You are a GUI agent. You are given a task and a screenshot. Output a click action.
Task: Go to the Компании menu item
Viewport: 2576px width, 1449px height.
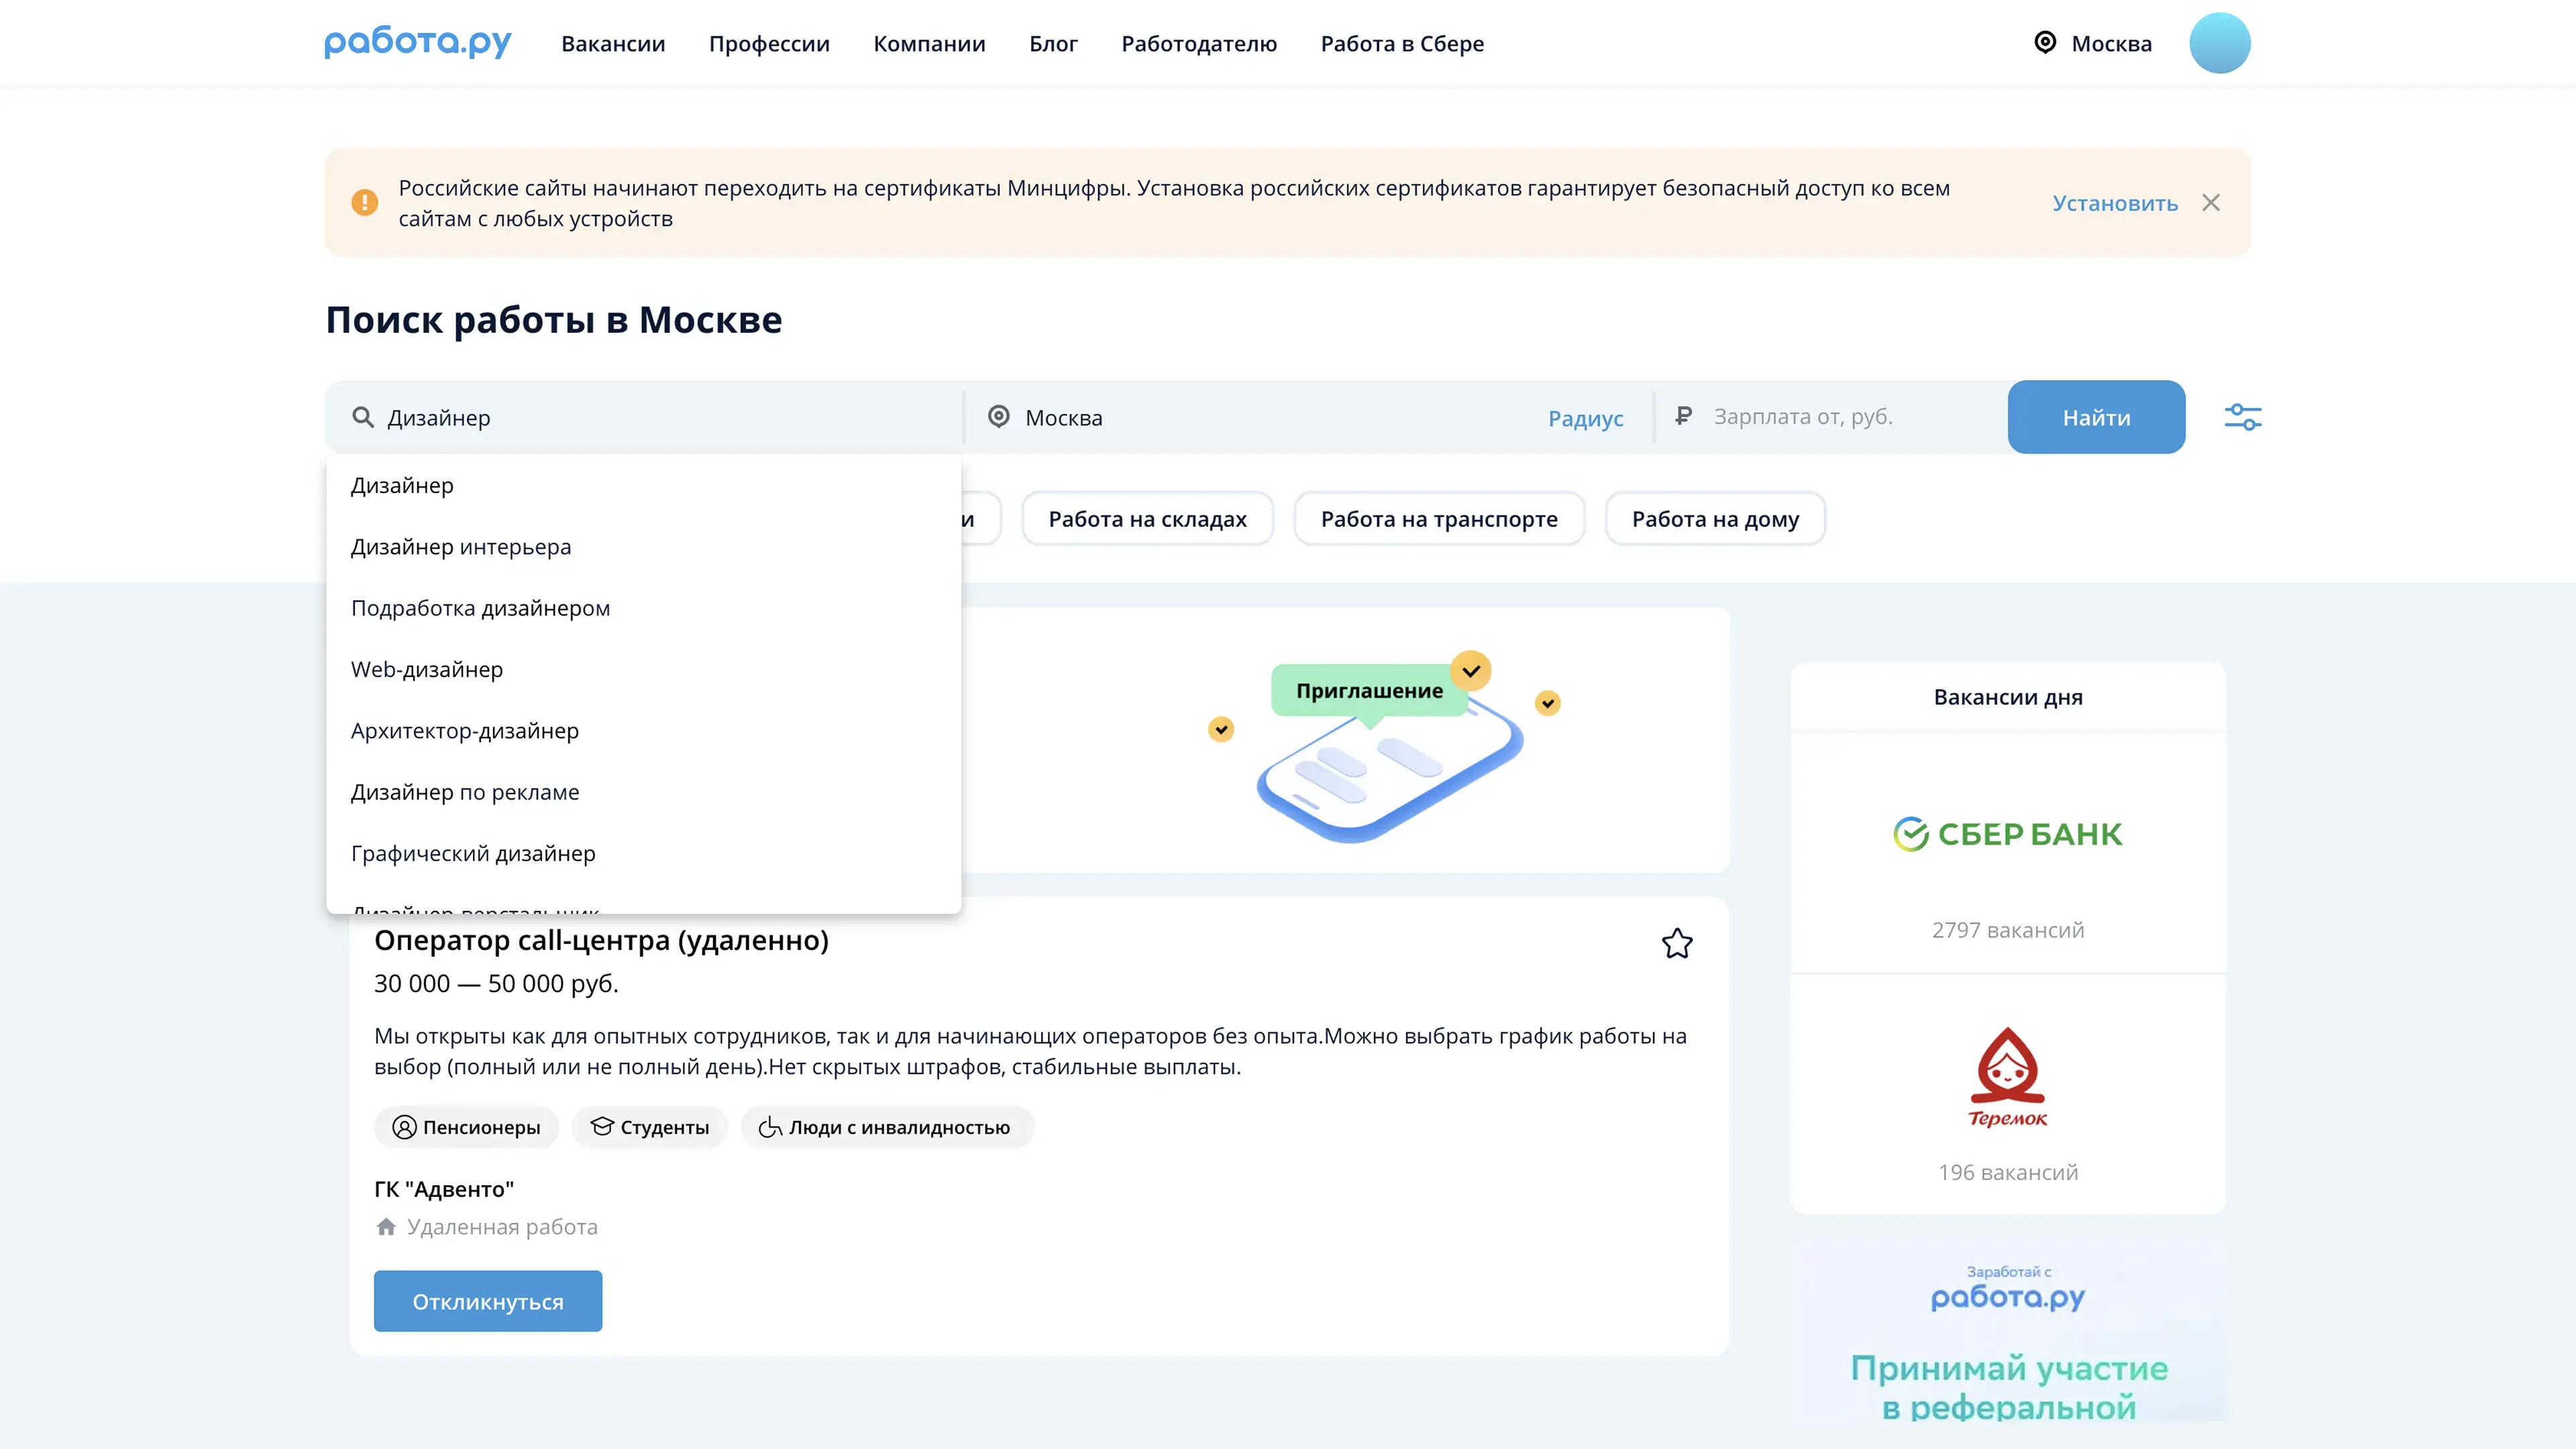click(x=929, y=44)
